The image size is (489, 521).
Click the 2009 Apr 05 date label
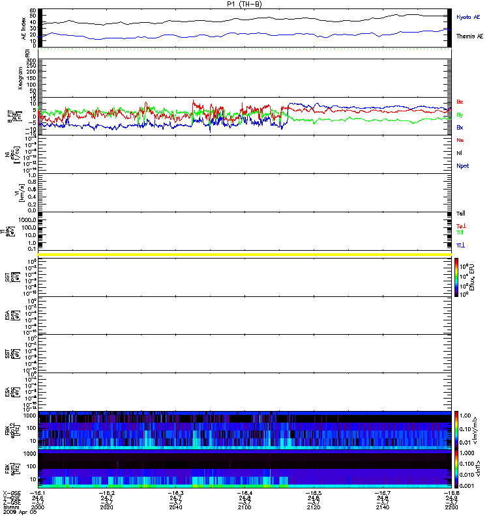pyautogui.click(x=20, y=512)
